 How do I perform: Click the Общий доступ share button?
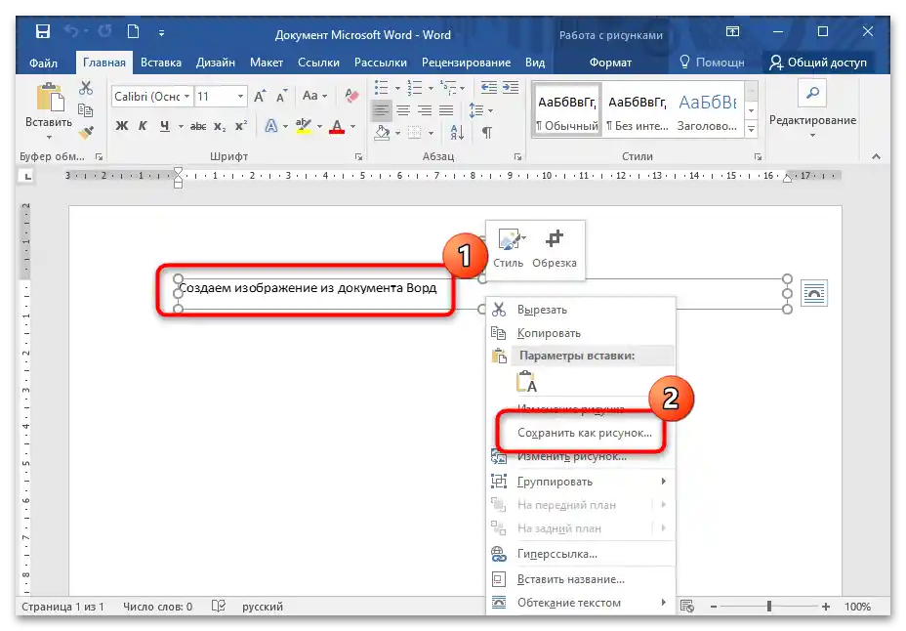pos(818,63)
